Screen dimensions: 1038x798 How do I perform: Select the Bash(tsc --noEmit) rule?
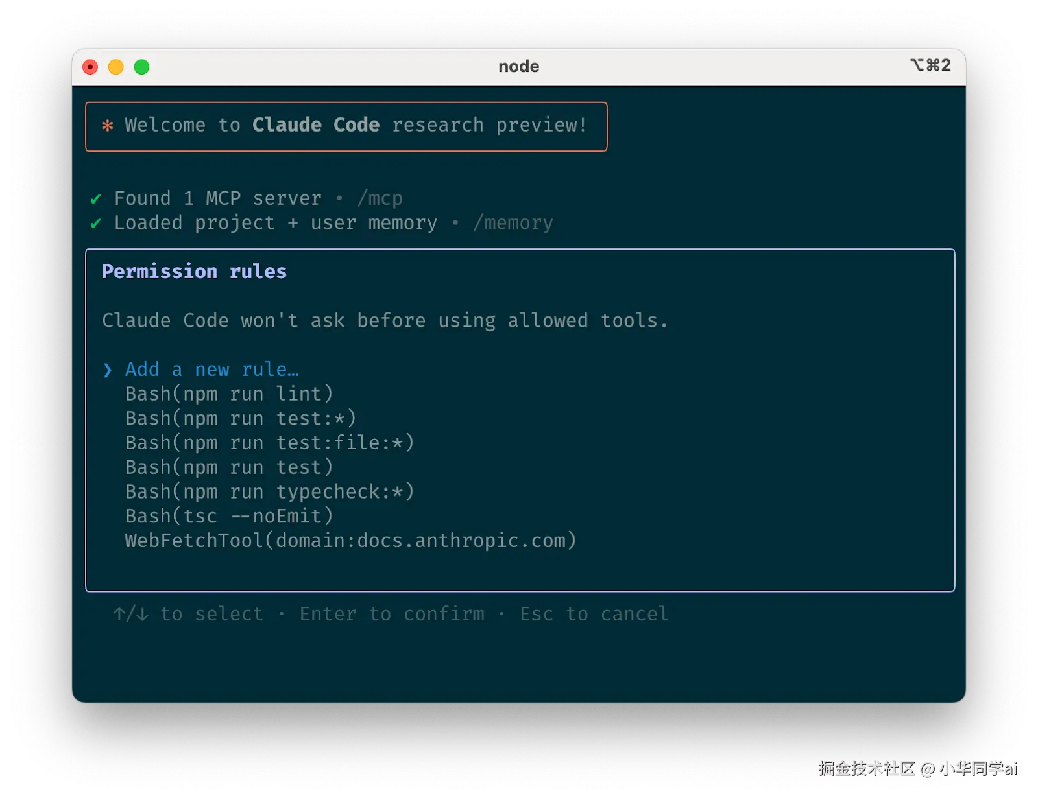229,516
